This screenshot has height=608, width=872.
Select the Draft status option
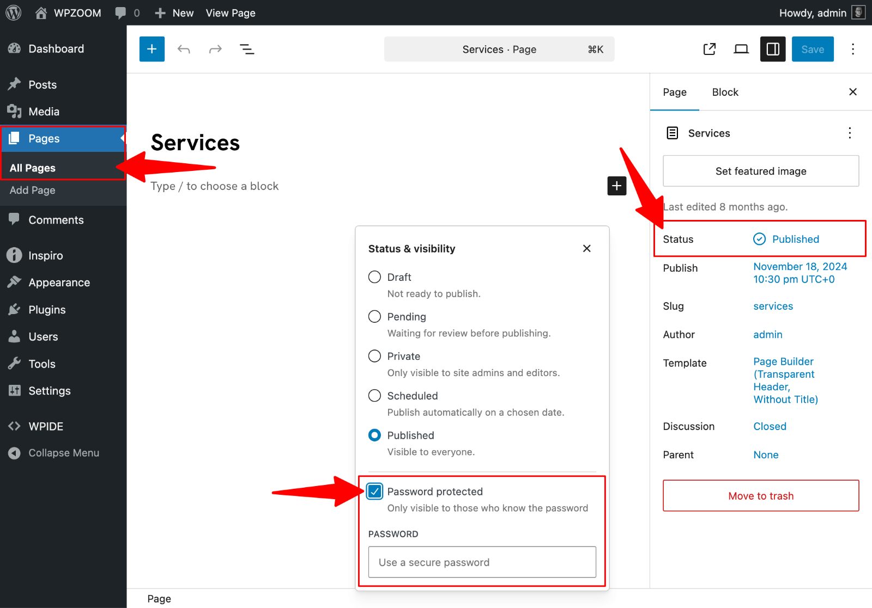374,277
